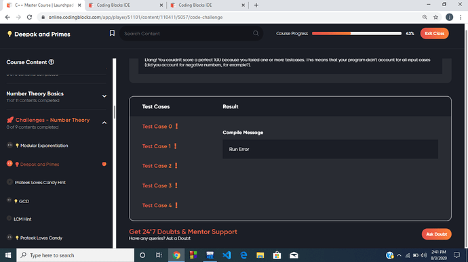The height and width of the screenshot is (262, 468).
Task: Click the site padlock icon in address bar
Action: tap(43, 18)
